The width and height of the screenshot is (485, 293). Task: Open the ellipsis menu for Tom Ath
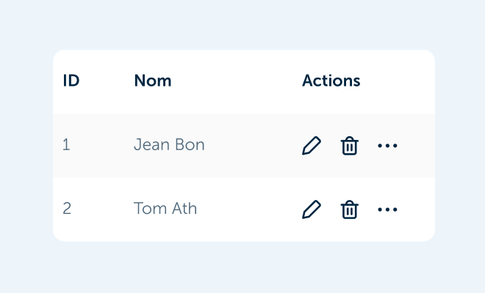[387, 209]
